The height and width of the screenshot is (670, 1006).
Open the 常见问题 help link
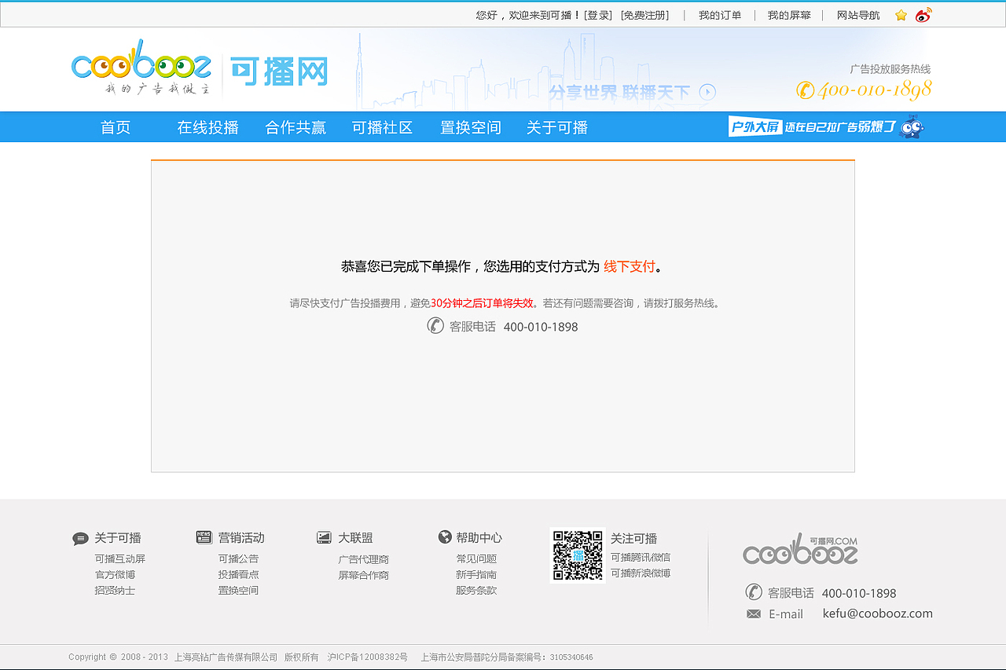475,558
